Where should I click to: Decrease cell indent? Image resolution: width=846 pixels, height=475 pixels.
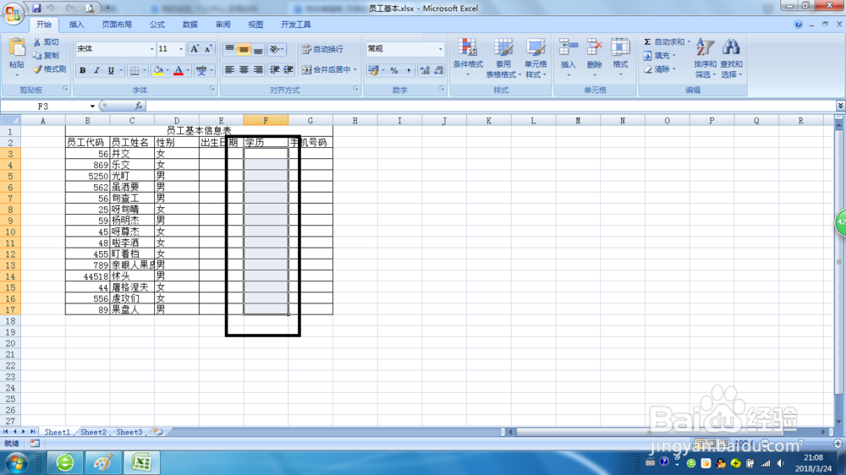click(274, 69)
